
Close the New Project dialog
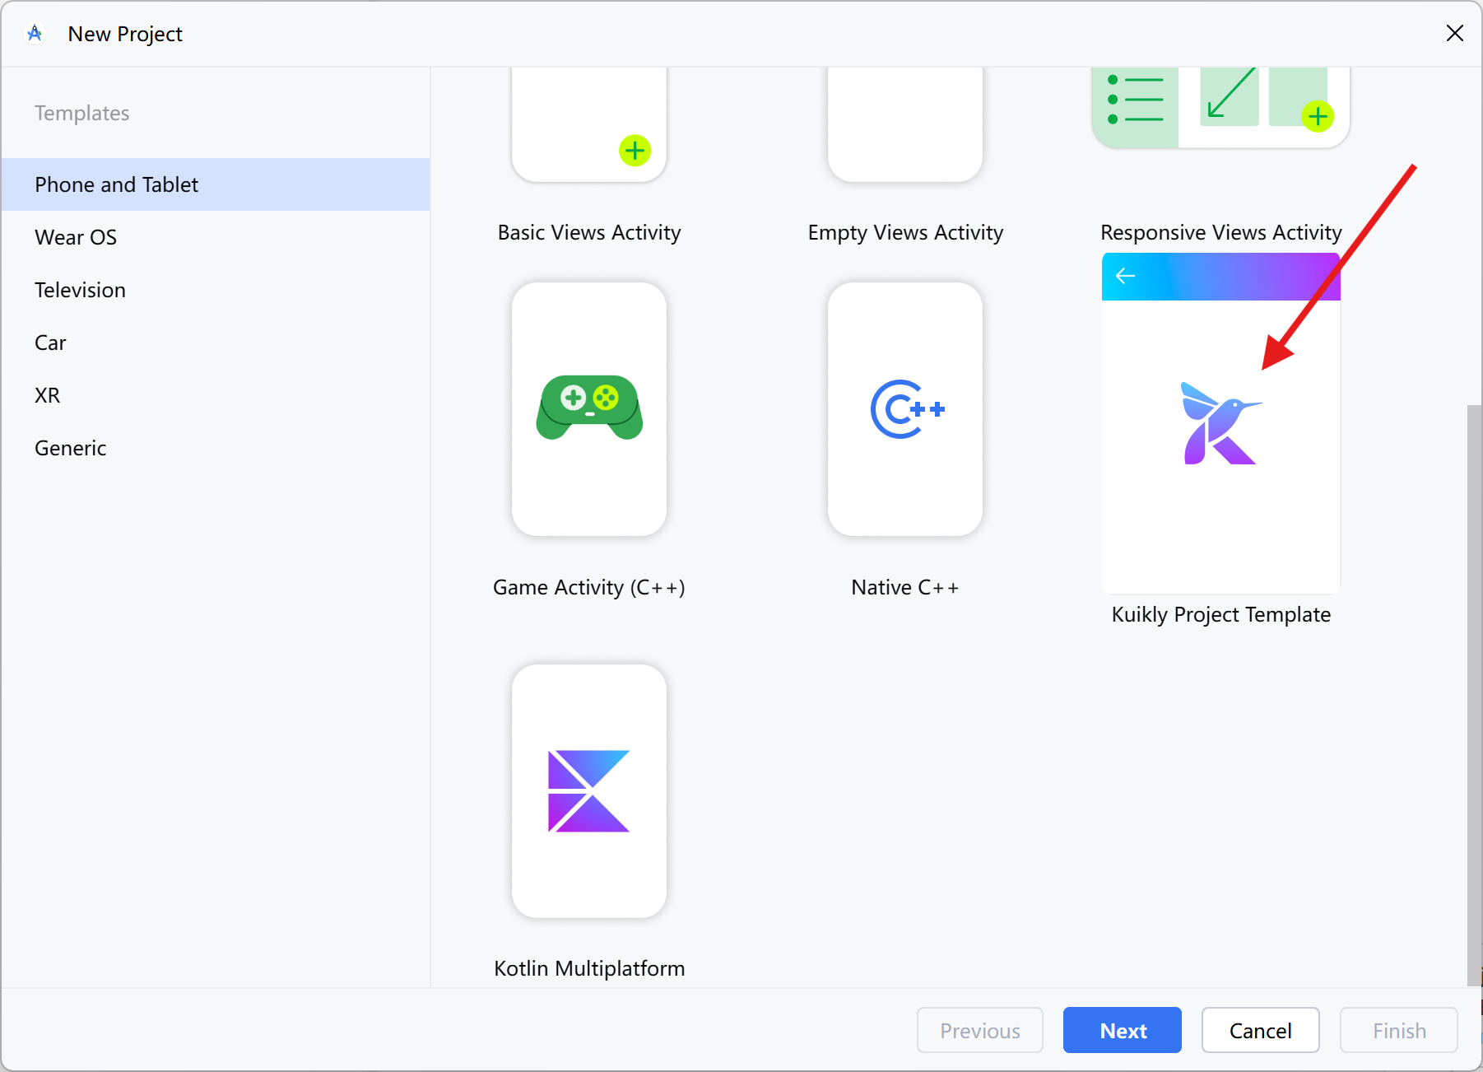click(x=1455, y=33)
